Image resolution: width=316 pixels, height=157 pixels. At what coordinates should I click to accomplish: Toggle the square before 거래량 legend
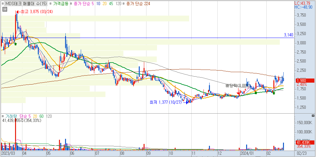3,116
